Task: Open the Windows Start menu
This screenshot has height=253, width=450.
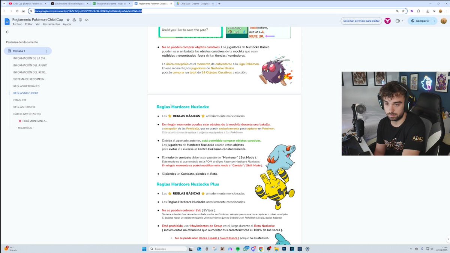Action: point(144,249)
